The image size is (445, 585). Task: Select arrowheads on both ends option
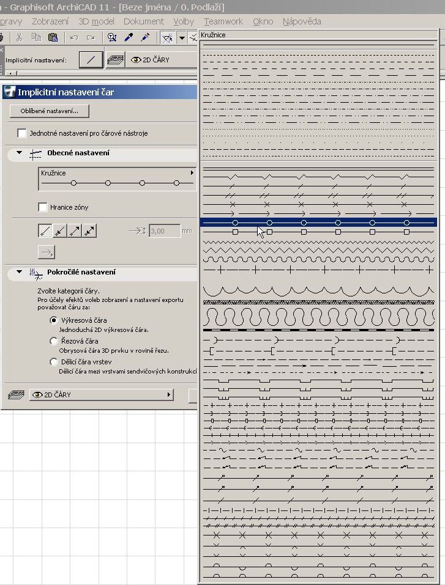pyautogui.click(x=89, y=231)
